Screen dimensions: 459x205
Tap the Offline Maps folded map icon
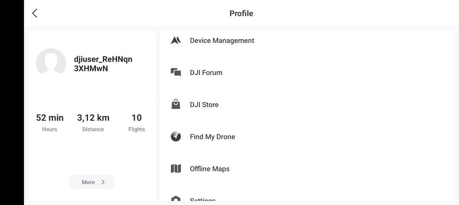[x=175, y=168]
